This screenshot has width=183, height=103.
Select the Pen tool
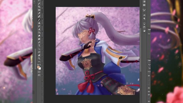coord(39,42)
